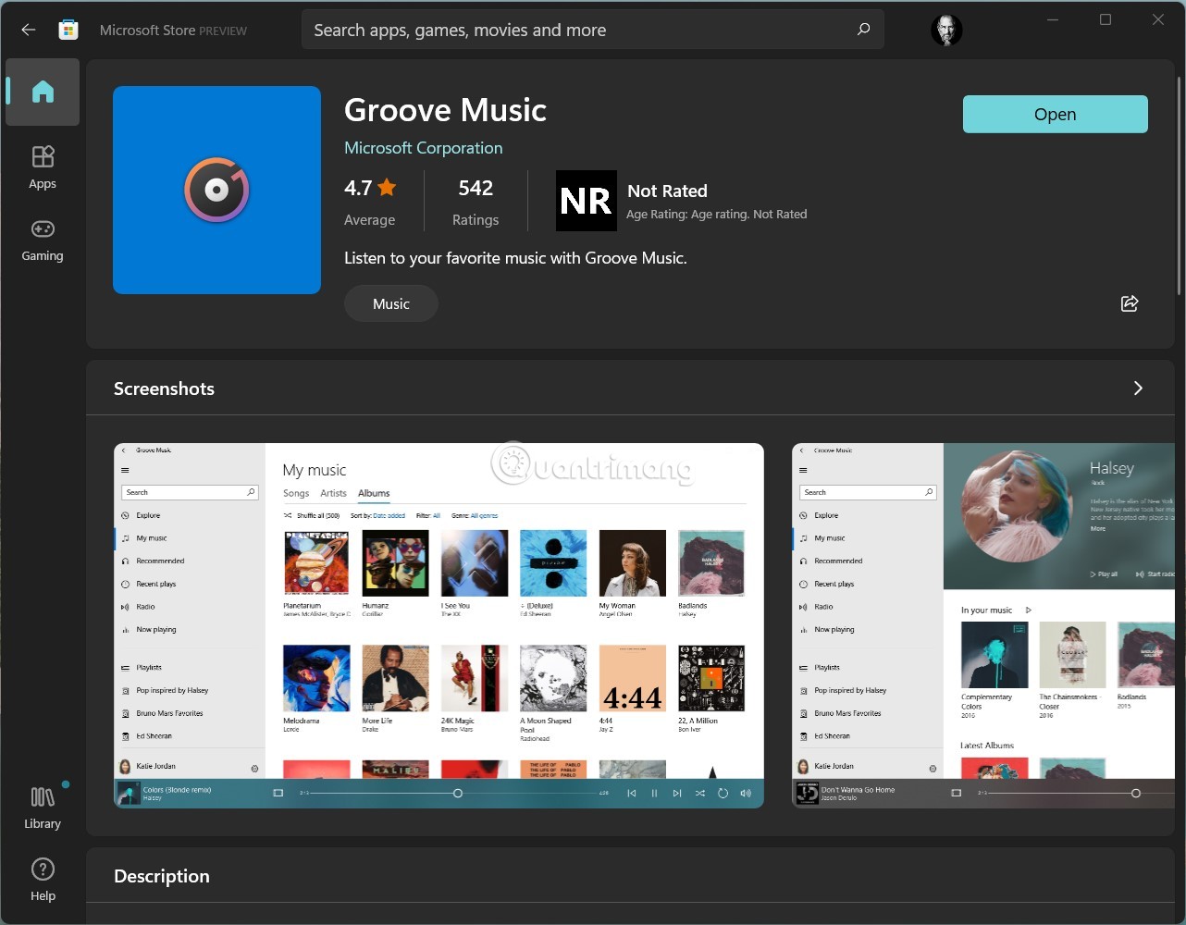This screenshot has width=1186, height=925.
Task: Click the search apps input field
Action: (592, 30)
